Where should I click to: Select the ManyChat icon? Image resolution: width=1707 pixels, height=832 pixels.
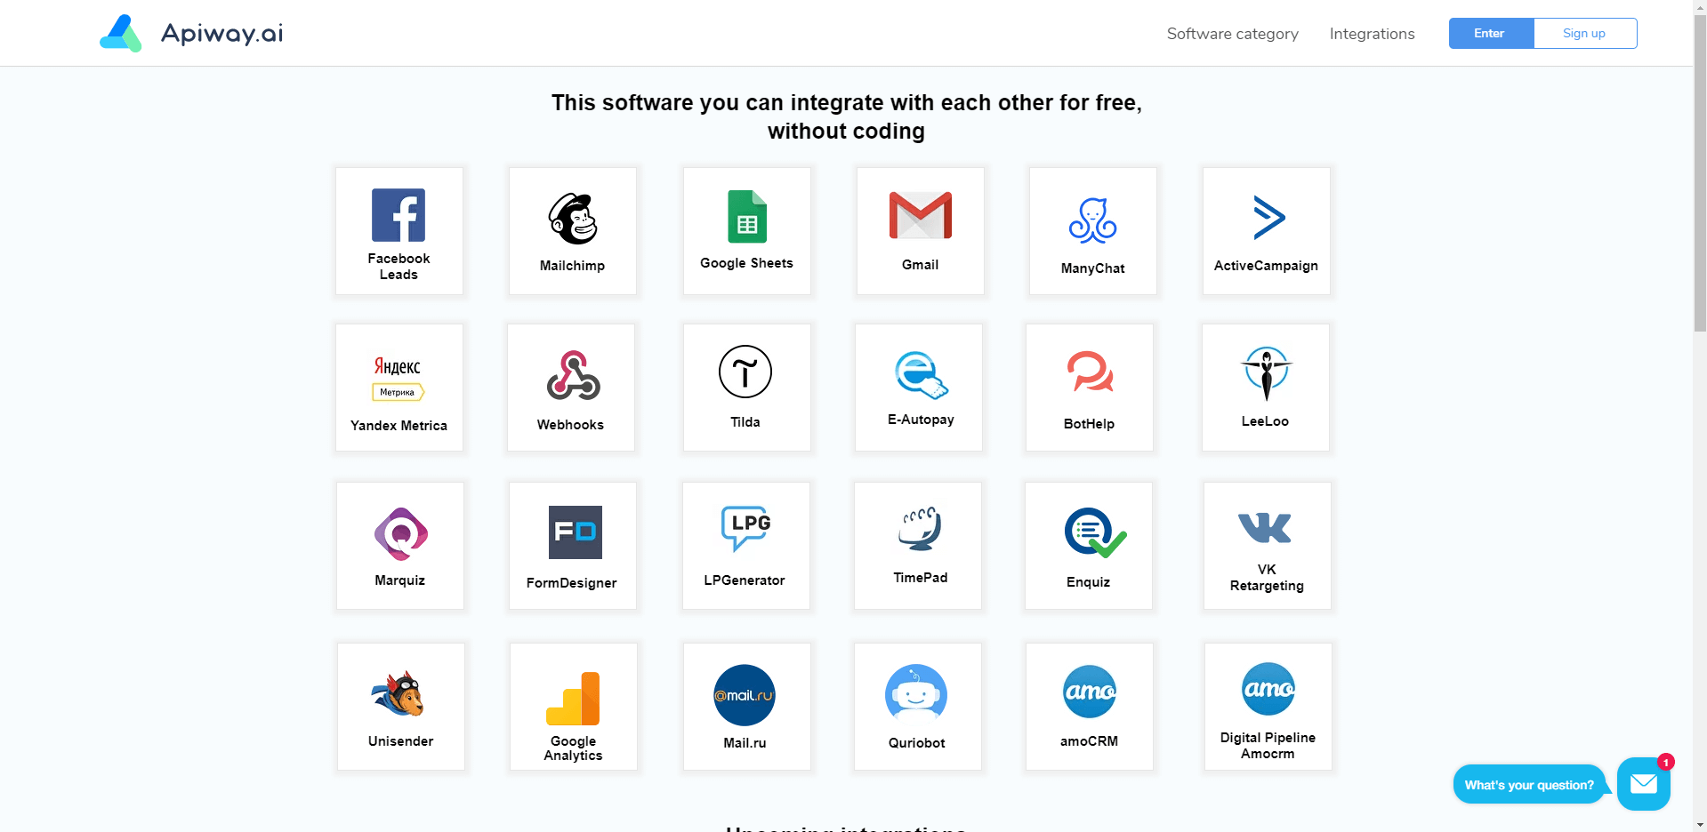1093,220
